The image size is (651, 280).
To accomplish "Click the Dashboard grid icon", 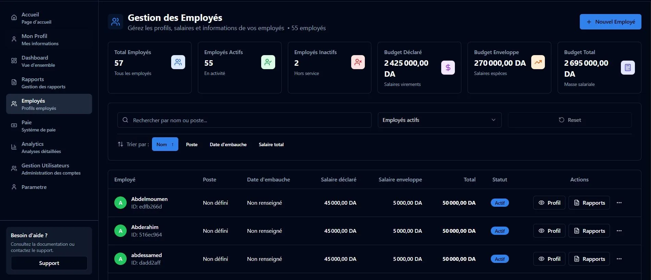I will coord(14,61).
